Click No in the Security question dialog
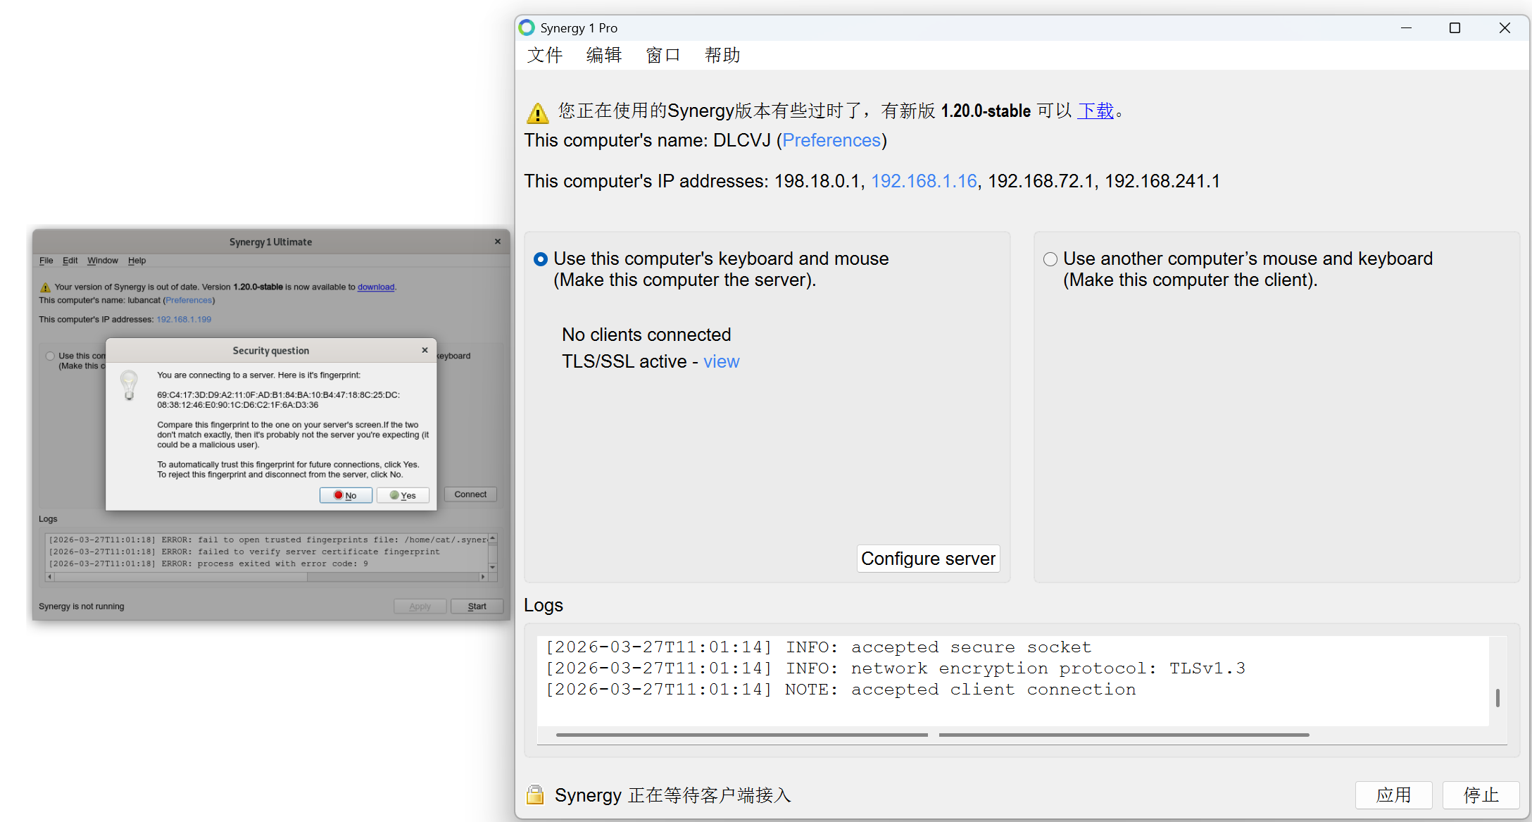Viewport: 1532px width, 822px height. click(x=346, y=495)
